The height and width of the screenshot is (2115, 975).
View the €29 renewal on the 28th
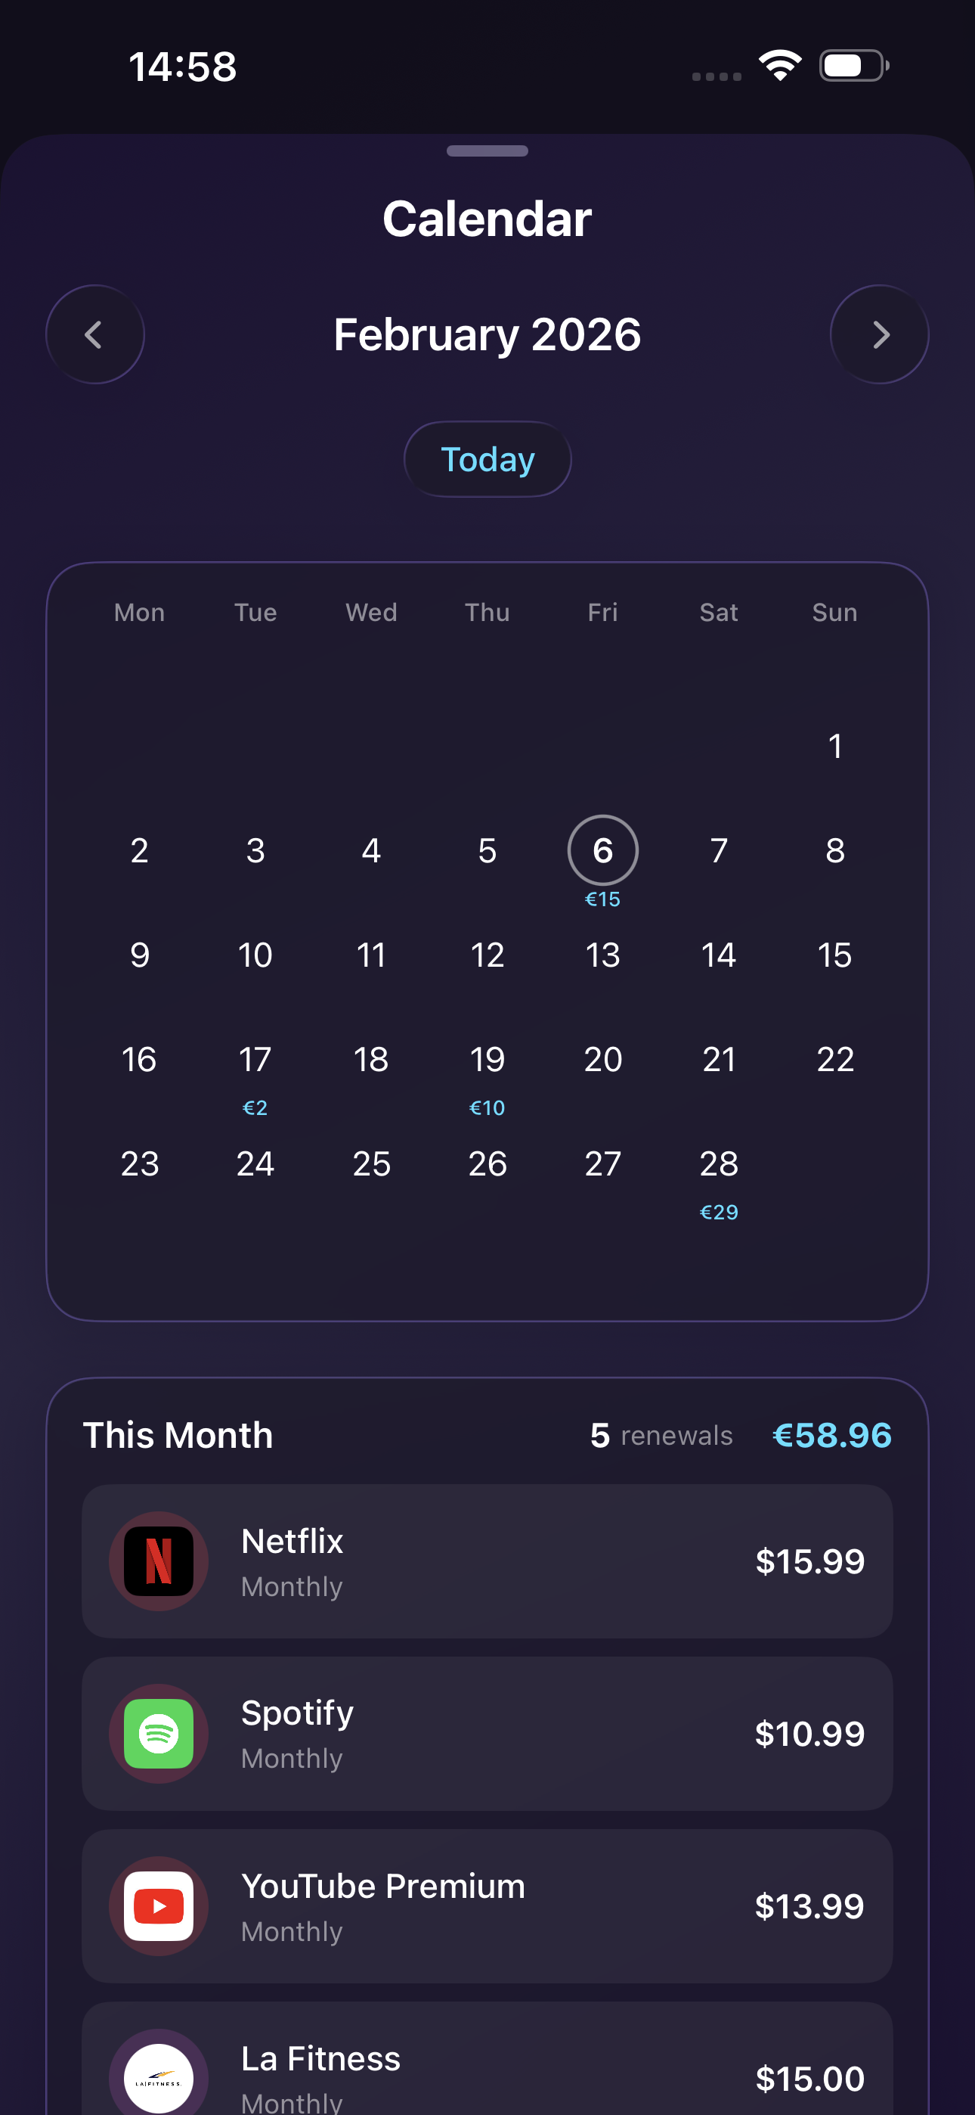point(718,1211)
